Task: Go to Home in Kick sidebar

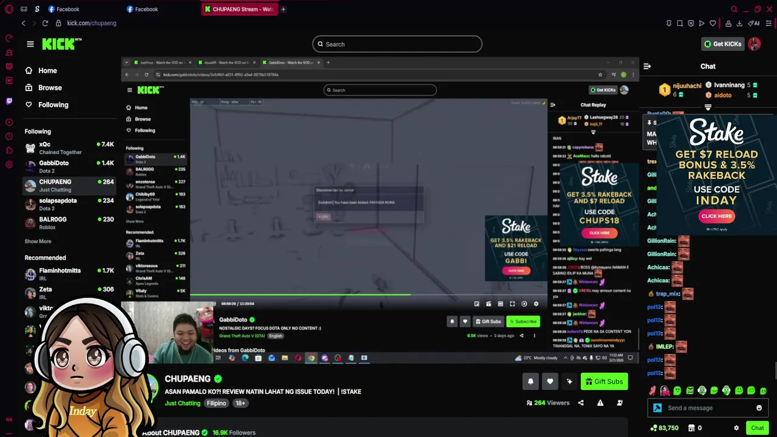Action: click(x=41, y=70)
